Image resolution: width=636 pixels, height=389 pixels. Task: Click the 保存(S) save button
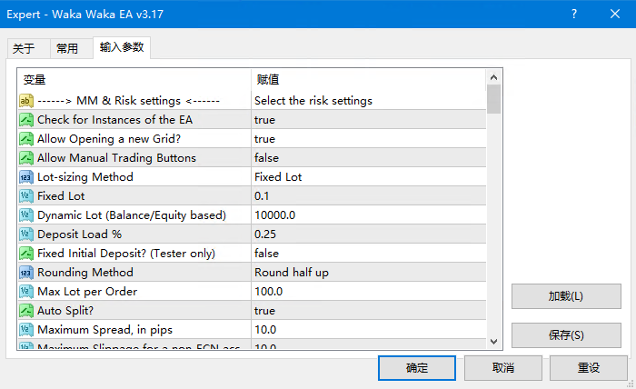click(x=566, y=335)
